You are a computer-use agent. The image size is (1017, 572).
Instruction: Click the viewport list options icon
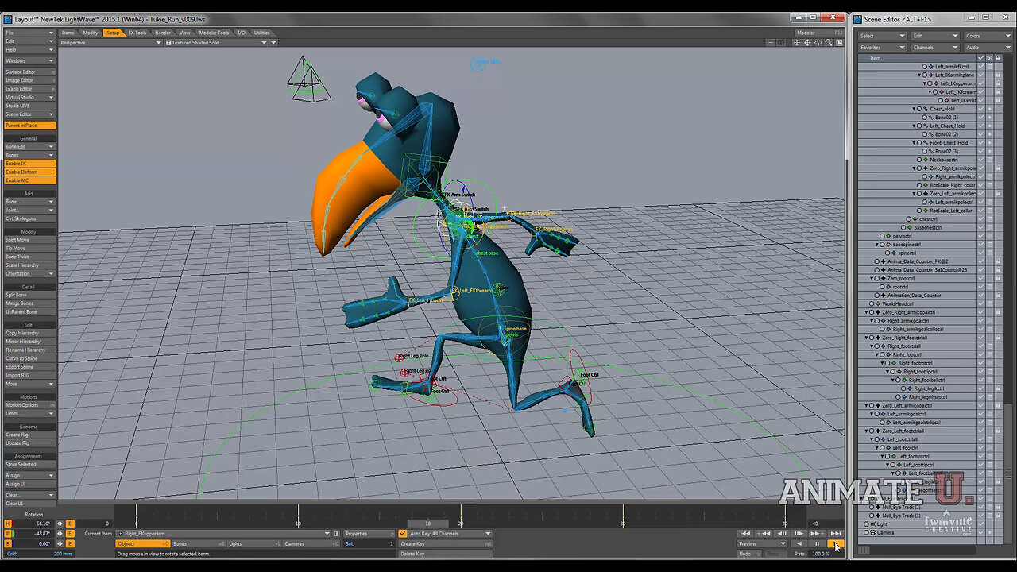click(770, 43)
